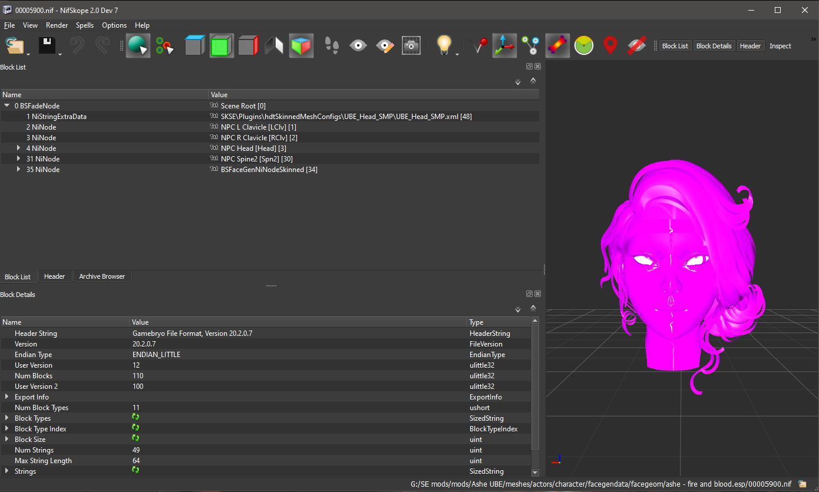Click the folder icon in status bar
The width and height of the screenshot is (819, 492).
coord(803,484)
